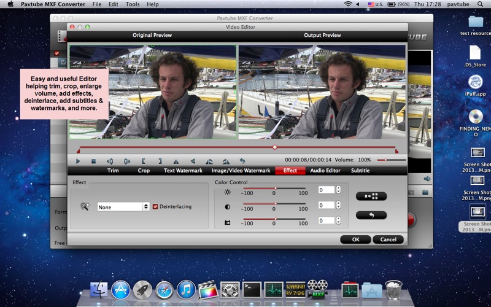Click the brightness value field
Screen dimensions: 491x307
click(327, 190)
